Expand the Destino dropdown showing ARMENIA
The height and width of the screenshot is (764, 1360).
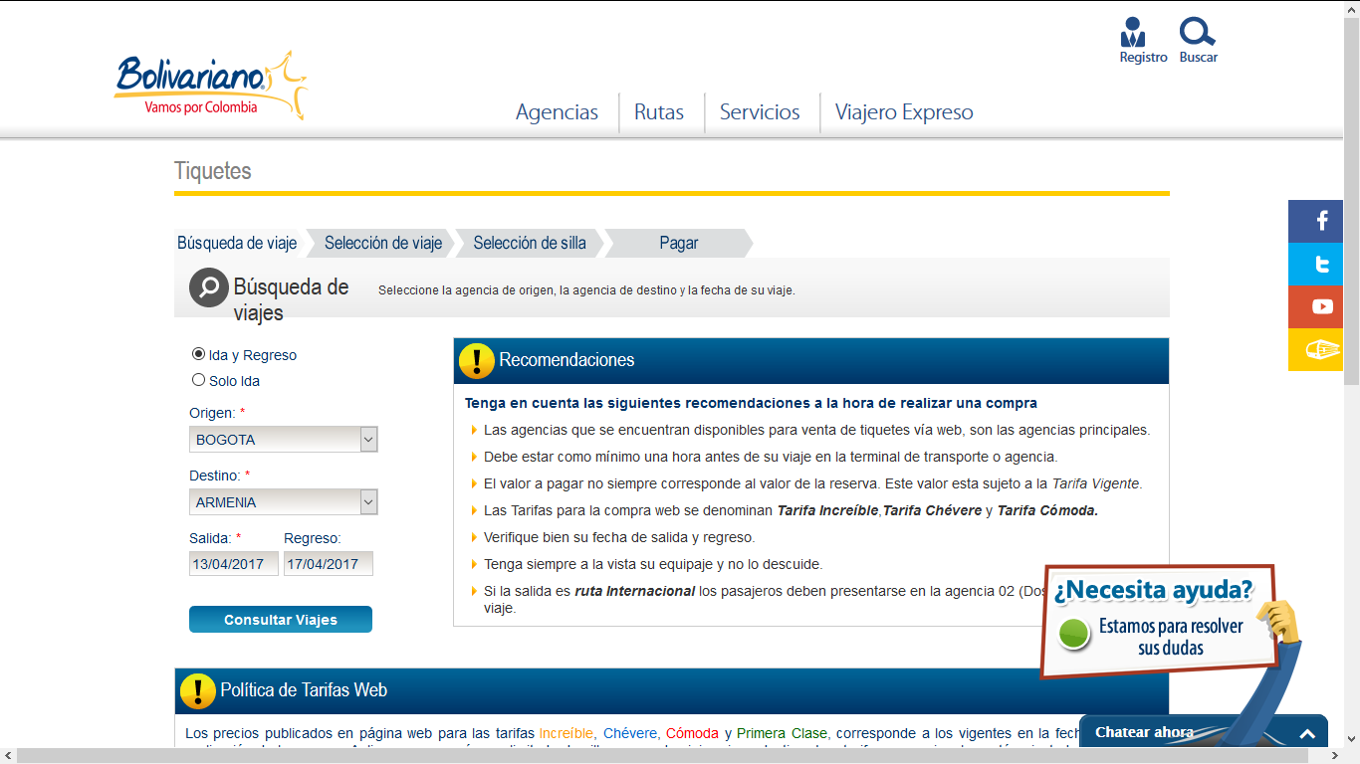pyautogui.click(x=283, y=502)
